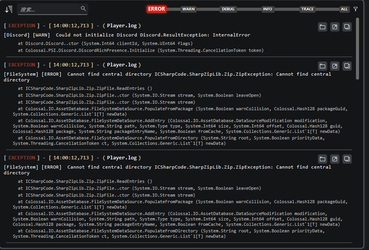The height and width of the screenshot is (250, 369).
Task: Set the log level to WARN
Action: point(188,9)
